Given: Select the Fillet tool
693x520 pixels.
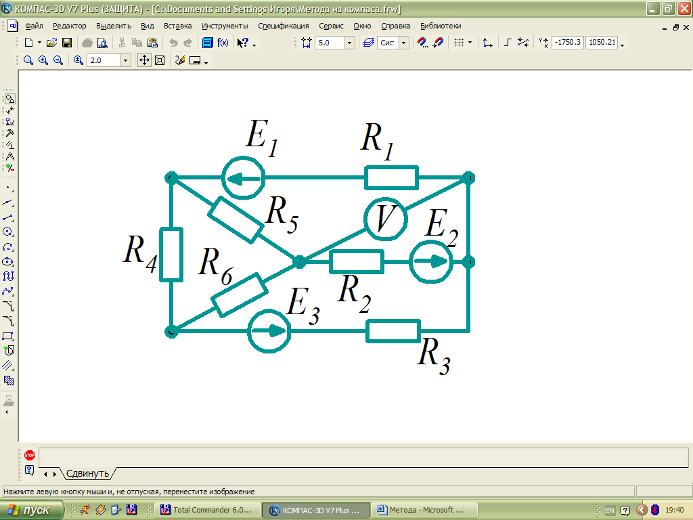Looking at the screenshot, I should click(x=9, y=321).
